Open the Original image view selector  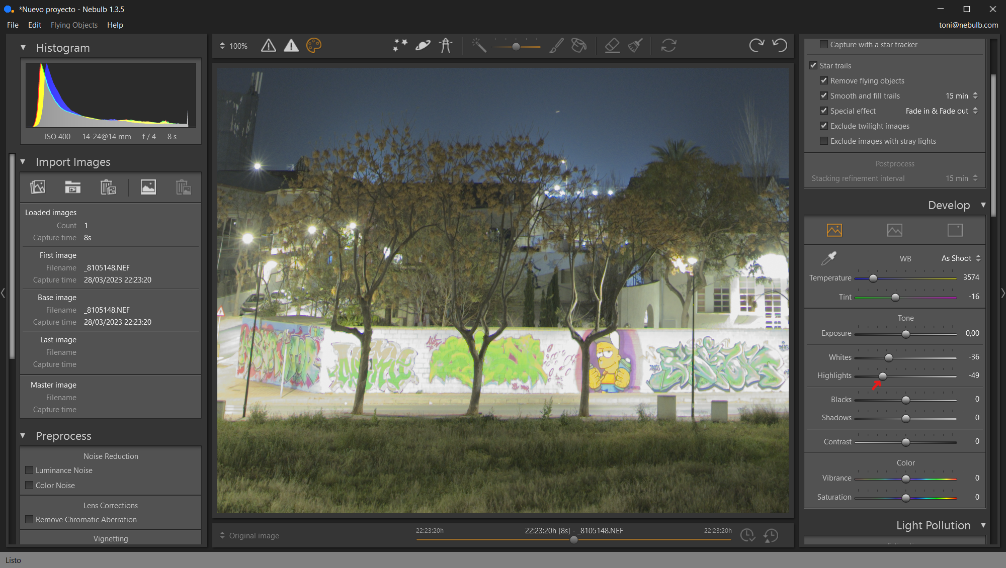point(249,536)
